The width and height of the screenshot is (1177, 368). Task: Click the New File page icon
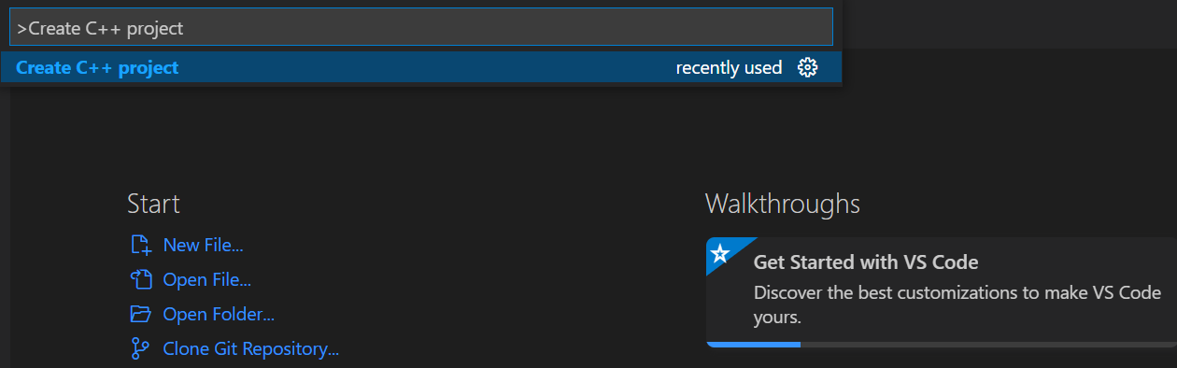(140, 246)
